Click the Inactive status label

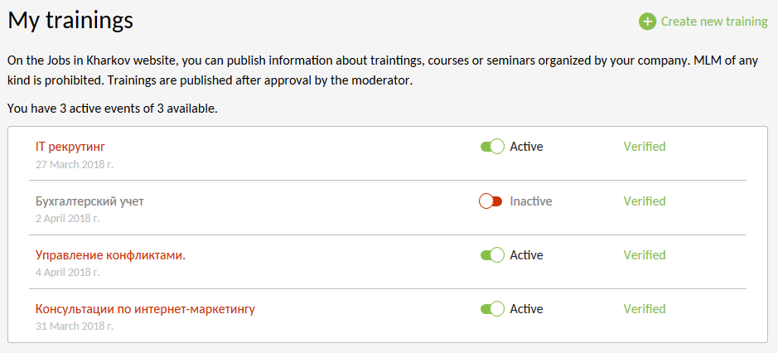tap(530, 201)
